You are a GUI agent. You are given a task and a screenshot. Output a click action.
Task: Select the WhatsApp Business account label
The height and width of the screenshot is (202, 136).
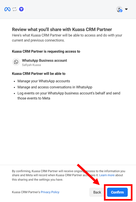tap(45, 60)
